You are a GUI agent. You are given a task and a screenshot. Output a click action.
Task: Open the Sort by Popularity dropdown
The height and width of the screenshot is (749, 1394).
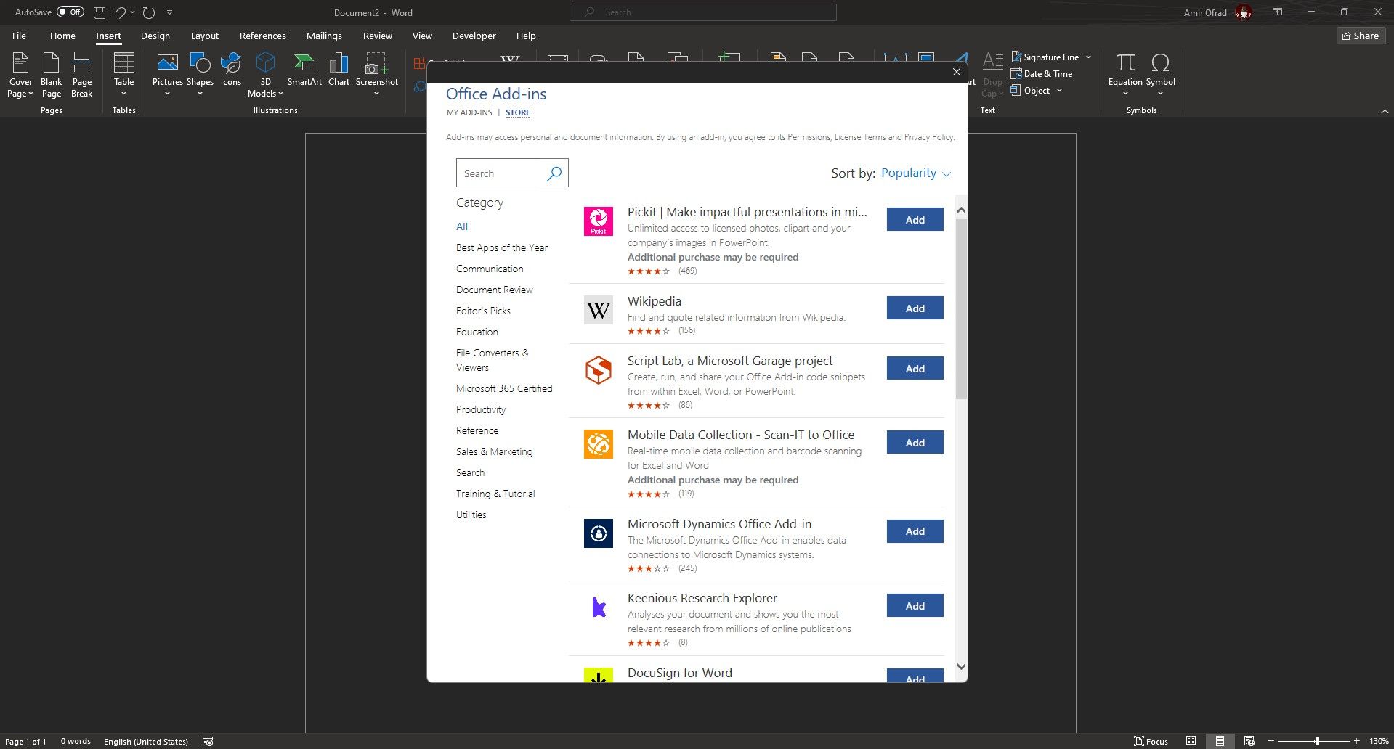click(x=915, y=173)
